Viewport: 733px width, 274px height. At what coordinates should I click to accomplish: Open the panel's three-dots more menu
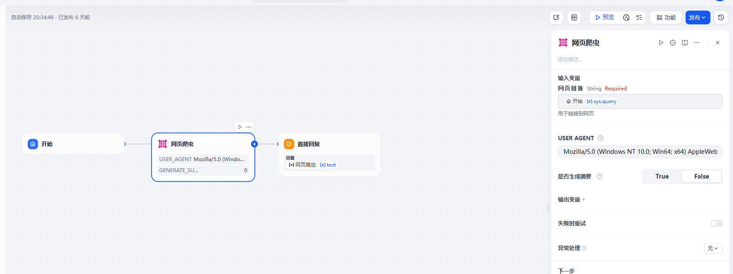(697, 43)
